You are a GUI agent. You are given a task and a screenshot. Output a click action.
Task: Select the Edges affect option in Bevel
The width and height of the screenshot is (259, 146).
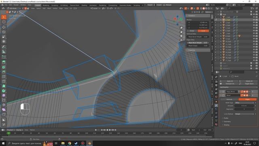coord(247,99)
